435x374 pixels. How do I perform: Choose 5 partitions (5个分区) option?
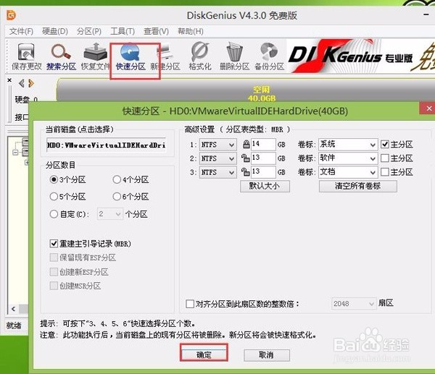54,197
